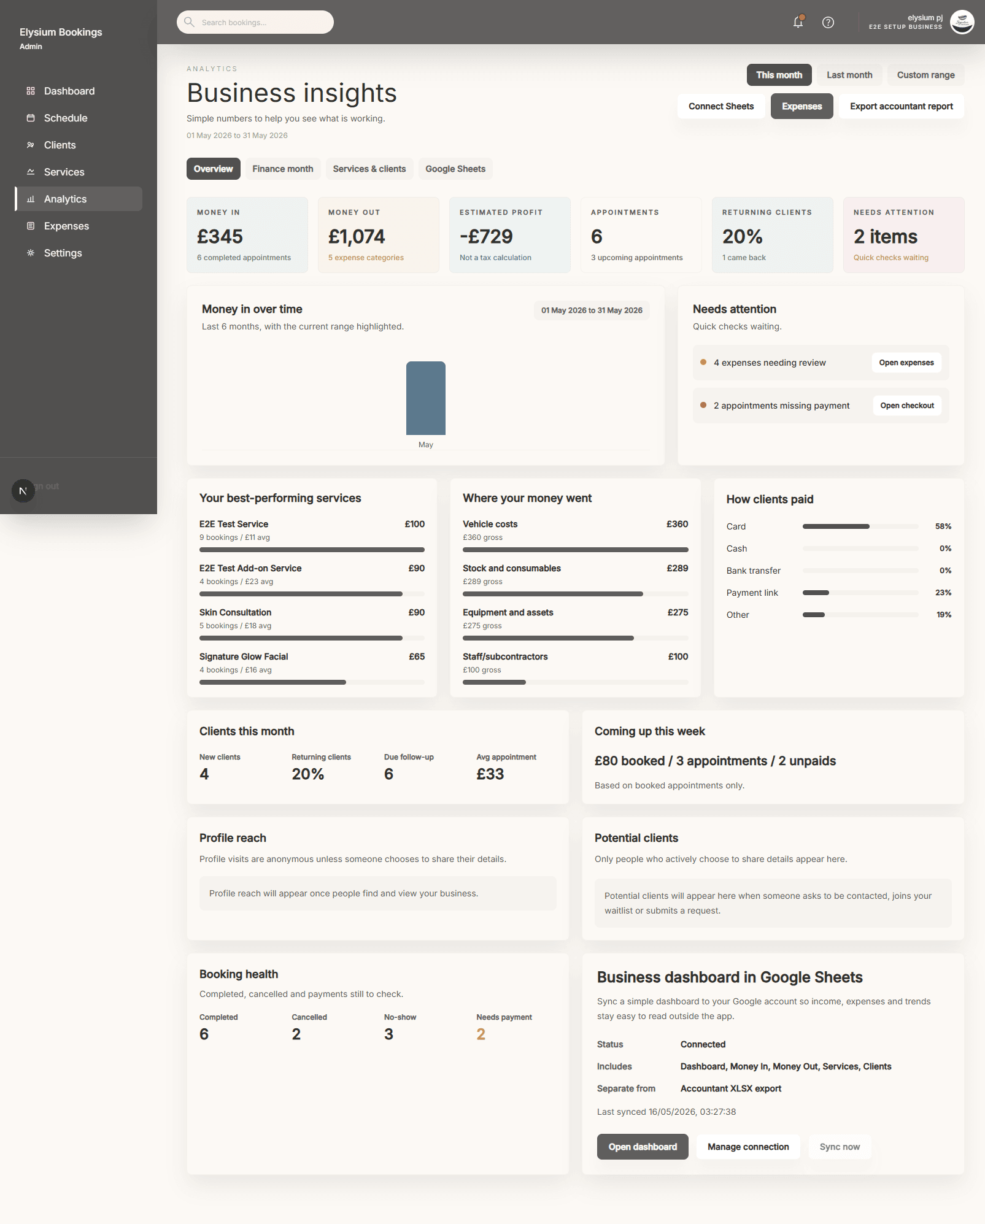Click the Equipment and assets entry
The width and height of the screenshot is (985, 1224).
[575, 624]
